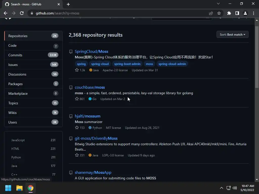Screen dimensions: 259x194
Task: Click the 861 stars on couchbase/moss
Action: [x=80, y=99]
